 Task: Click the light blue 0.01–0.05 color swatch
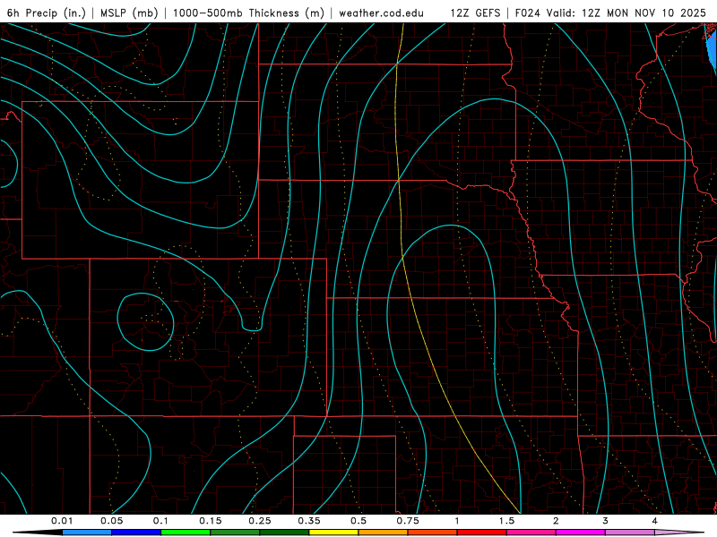coord(87,533)
